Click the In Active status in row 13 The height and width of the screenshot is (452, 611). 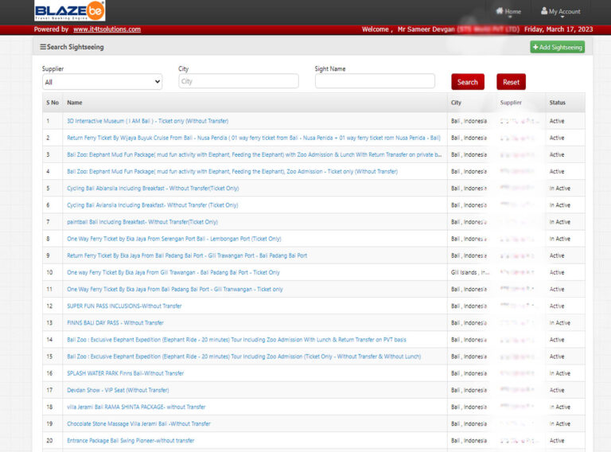(x=560, y=322)
